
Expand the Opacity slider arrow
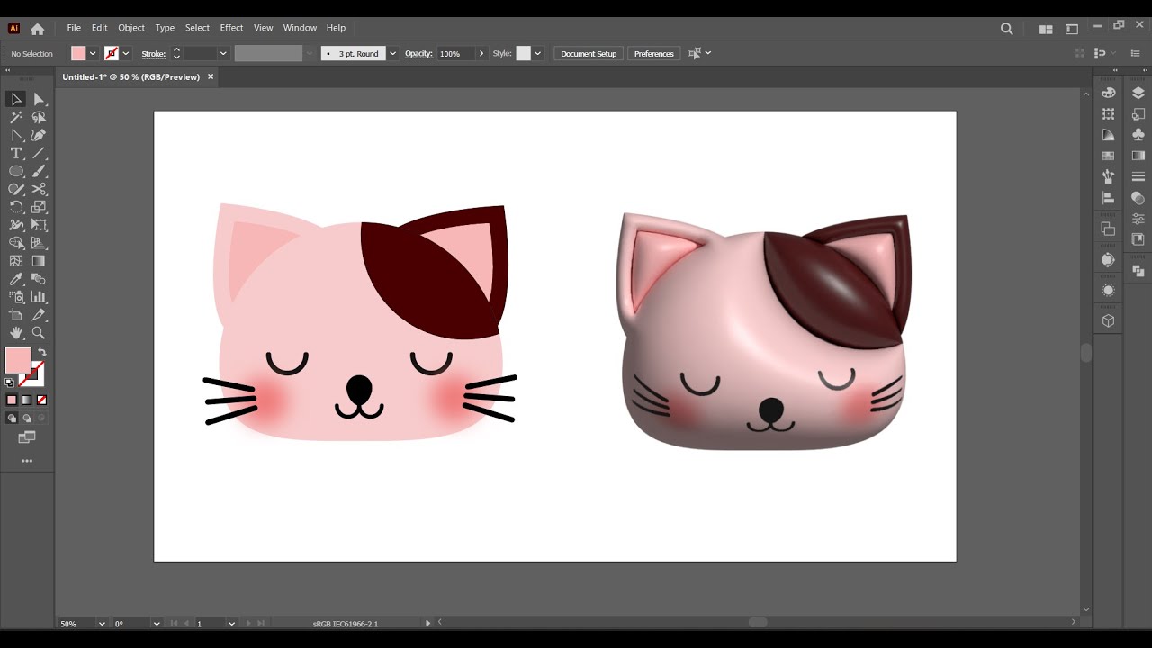481,54
